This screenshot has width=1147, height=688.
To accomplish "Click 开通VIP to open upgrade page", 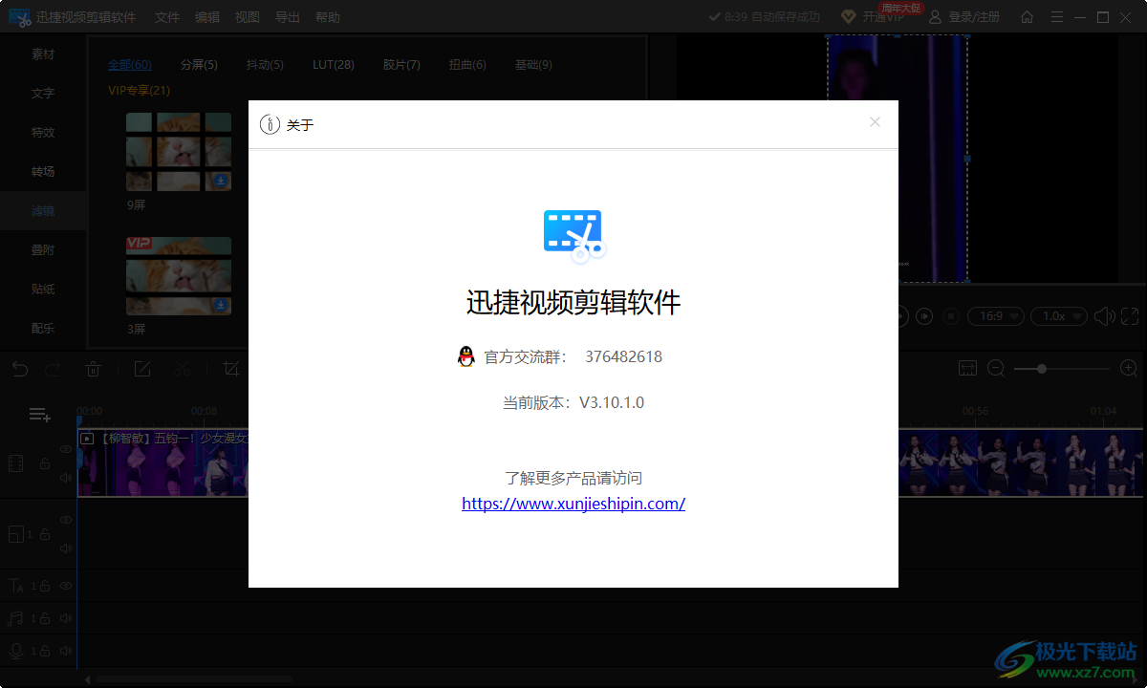I will point(884,16).
